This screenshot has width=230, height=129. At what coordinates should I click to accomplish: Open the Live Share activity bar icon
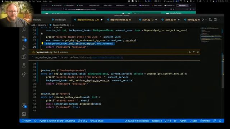24,75
